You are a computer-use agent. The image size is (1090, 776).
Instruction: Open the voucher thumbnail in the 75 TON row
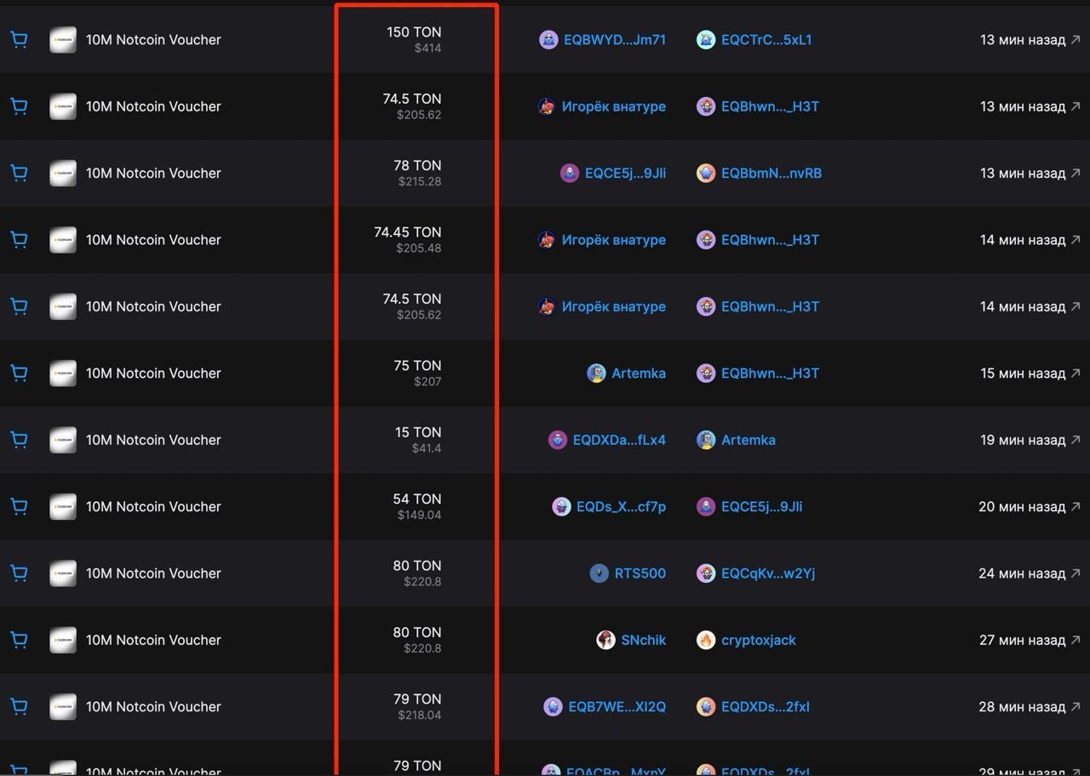pos(63,374)
